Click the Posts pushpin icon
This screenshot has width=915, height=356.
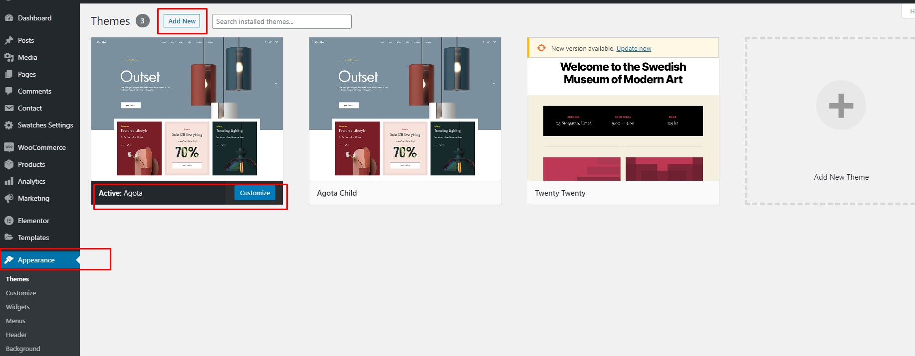point(8,40)
